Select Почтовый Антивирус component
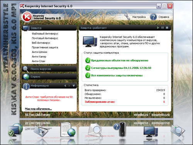 [x=45, y=38]
